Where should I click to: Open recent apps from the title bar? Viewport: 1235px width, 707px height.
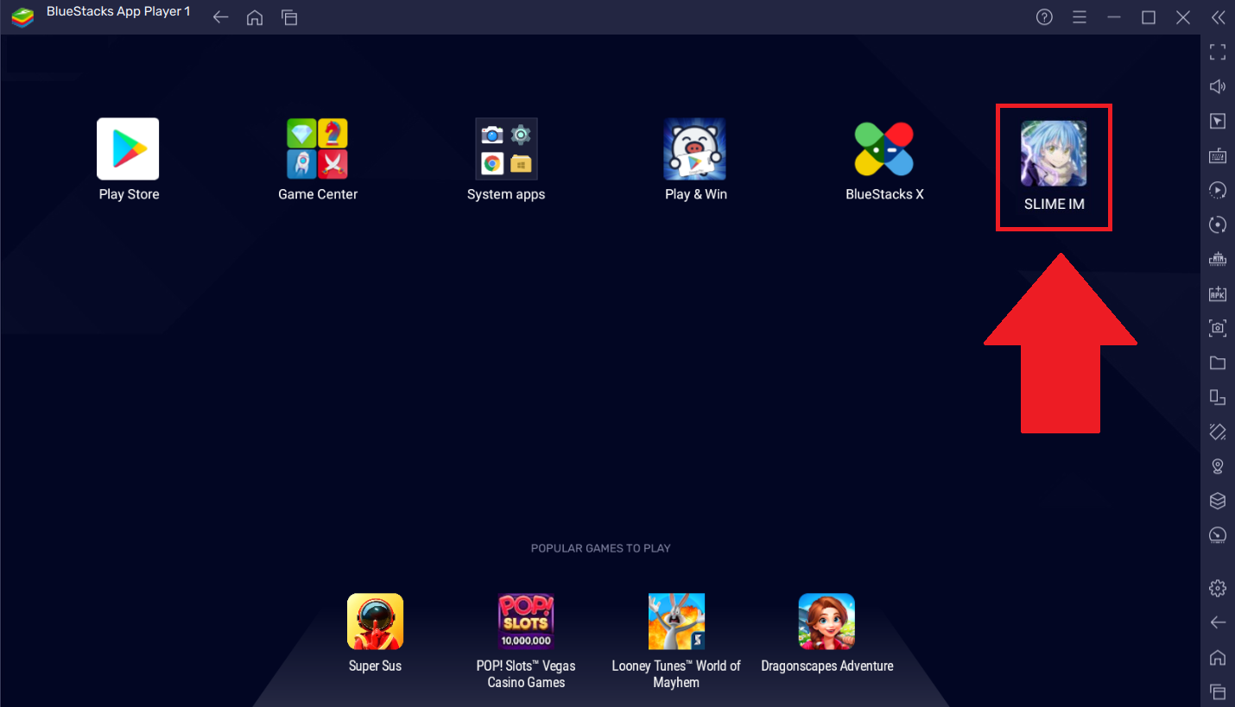(289, 17)
